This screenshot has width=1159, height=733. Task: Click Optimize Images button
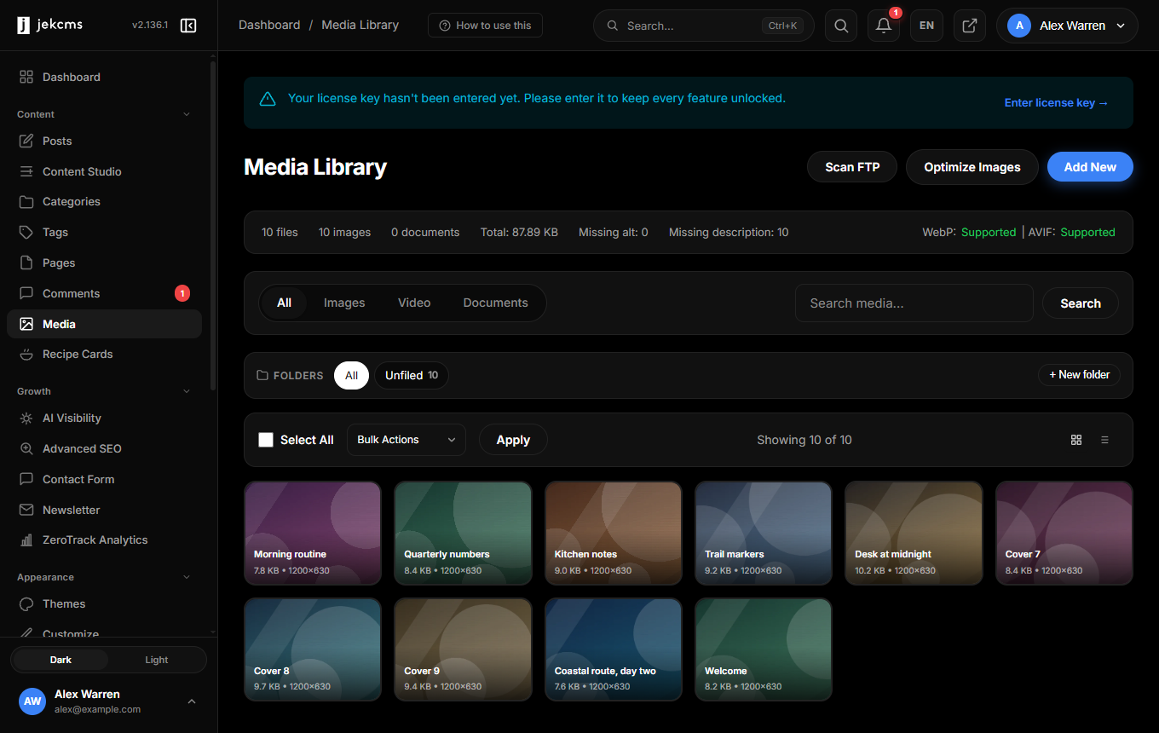(x=972, y=167)
